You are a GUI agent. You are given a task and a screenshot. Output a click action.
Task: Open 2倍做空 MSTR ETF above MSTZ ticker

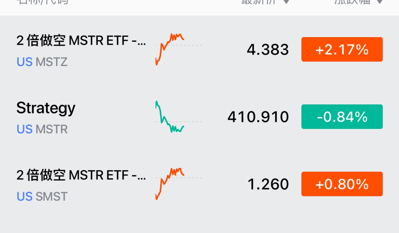tap(81, 41)
